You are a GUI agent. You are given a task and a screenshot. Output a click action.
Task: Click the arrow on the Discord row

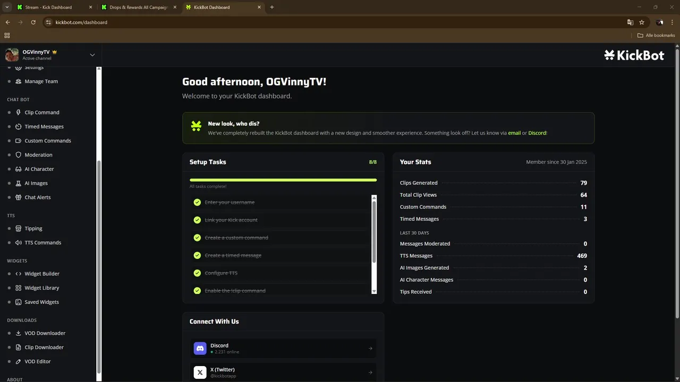coord(370,349)
